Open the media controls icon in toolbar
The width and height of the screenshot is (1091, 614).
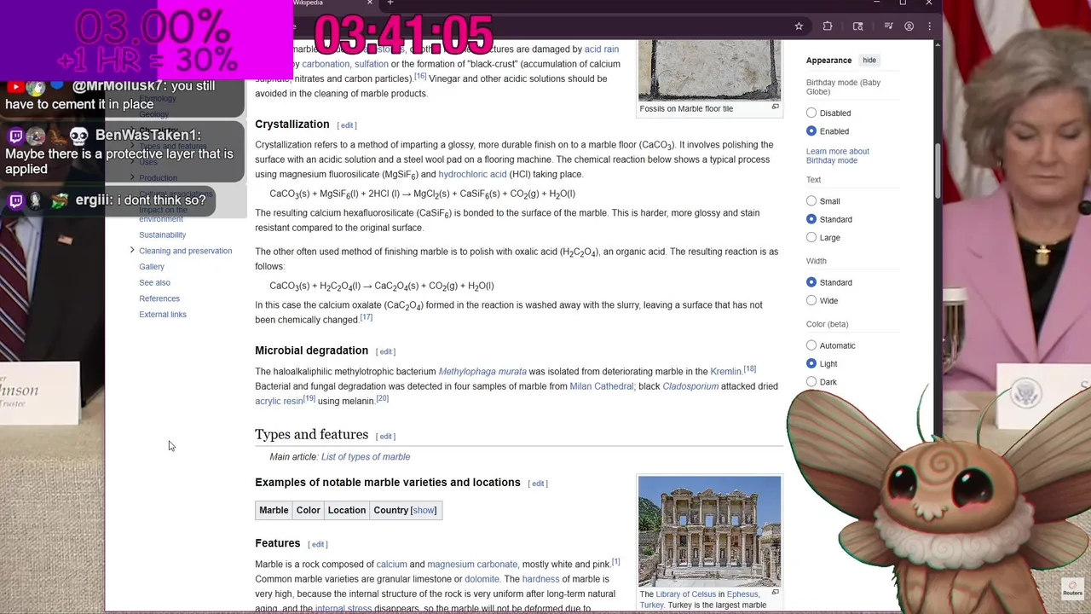coord(888,26)
